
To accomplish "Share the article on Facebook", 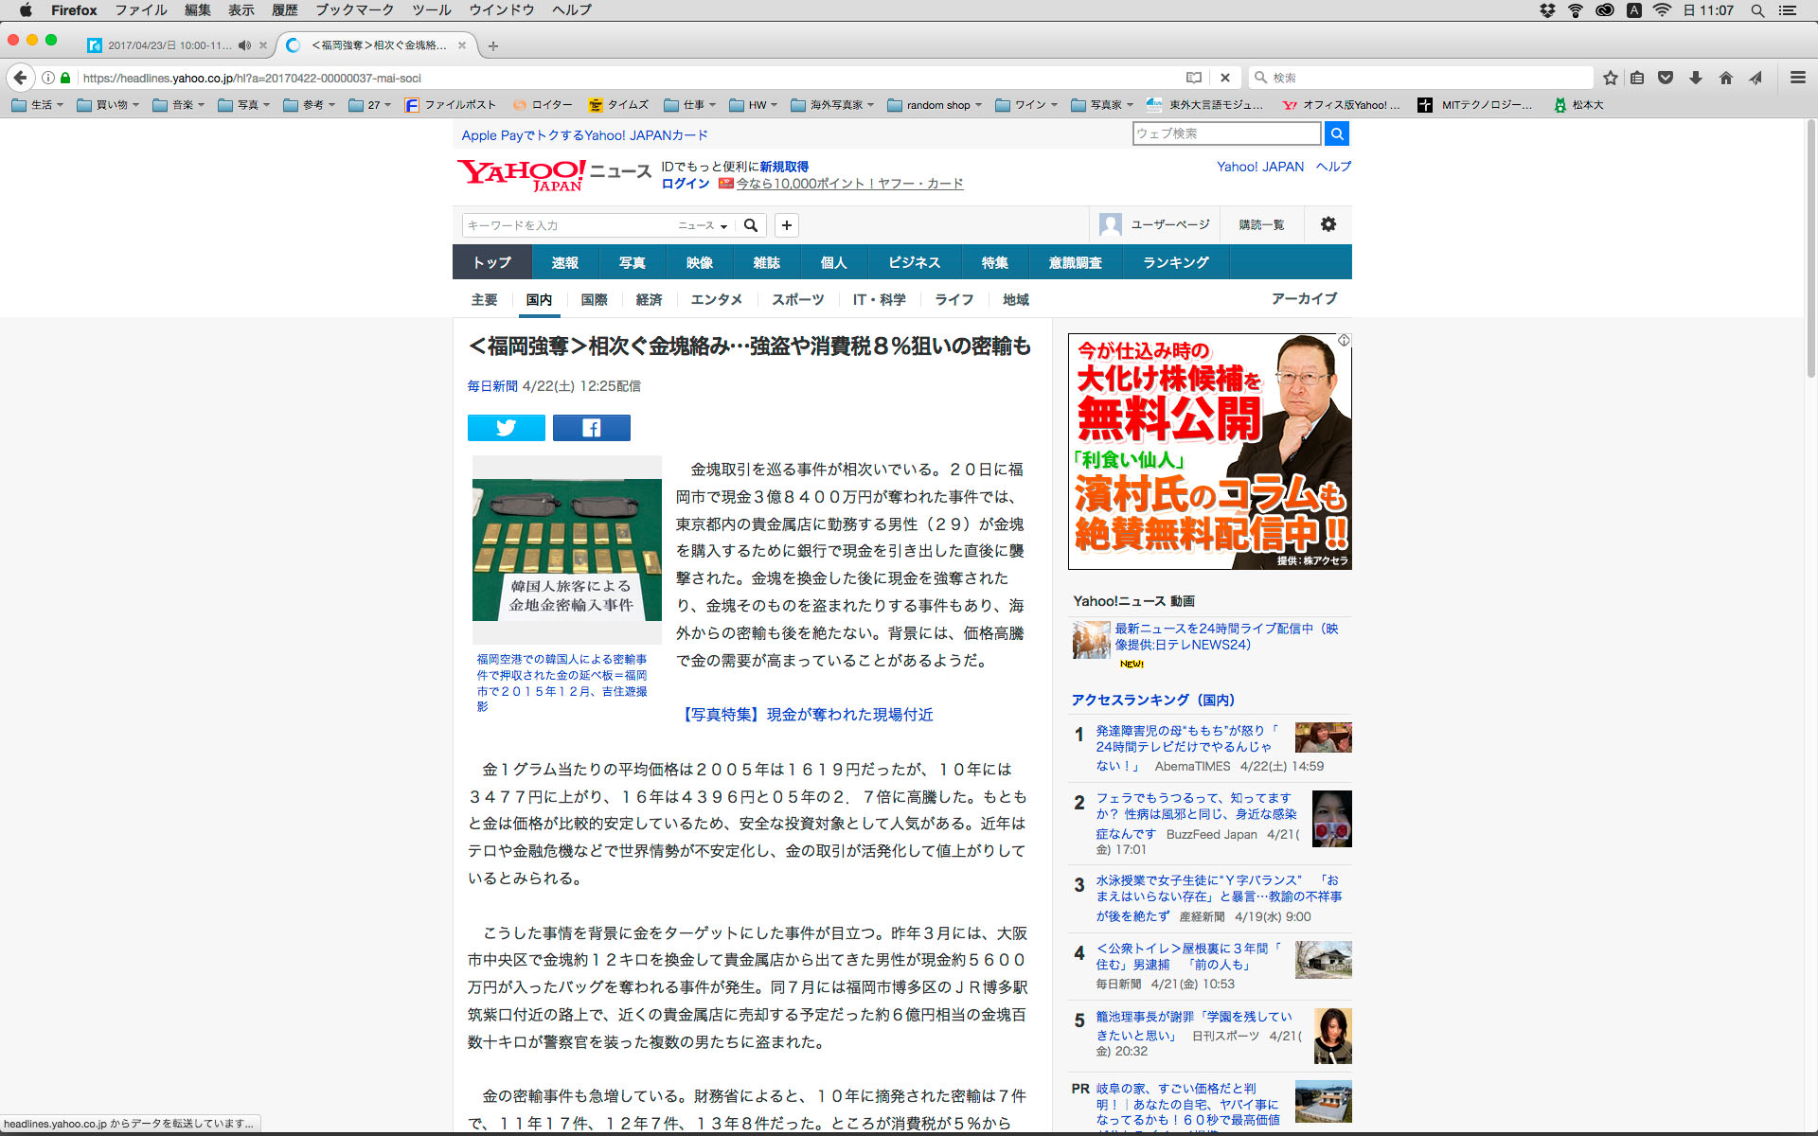I will point(591,428).
